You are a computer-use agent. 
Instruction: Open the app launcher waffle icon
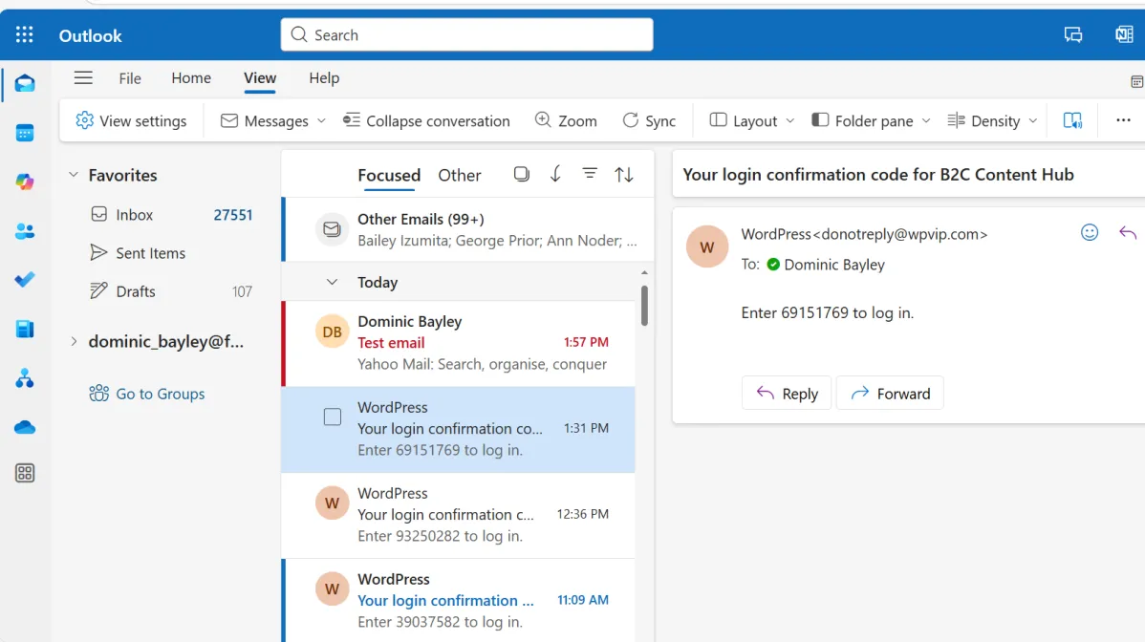(x=25, y=35)
